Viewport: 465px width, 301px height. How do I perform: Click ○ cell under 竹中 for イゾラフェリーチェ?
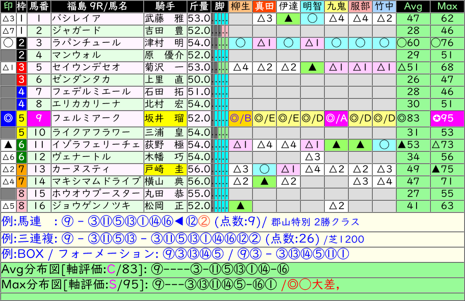click(384, 145)
